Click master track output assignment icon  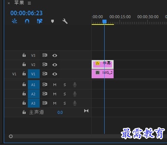point(86,111)
